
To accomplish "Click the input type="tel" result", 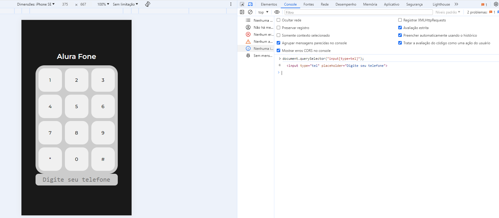I will [x=337, y=66].
